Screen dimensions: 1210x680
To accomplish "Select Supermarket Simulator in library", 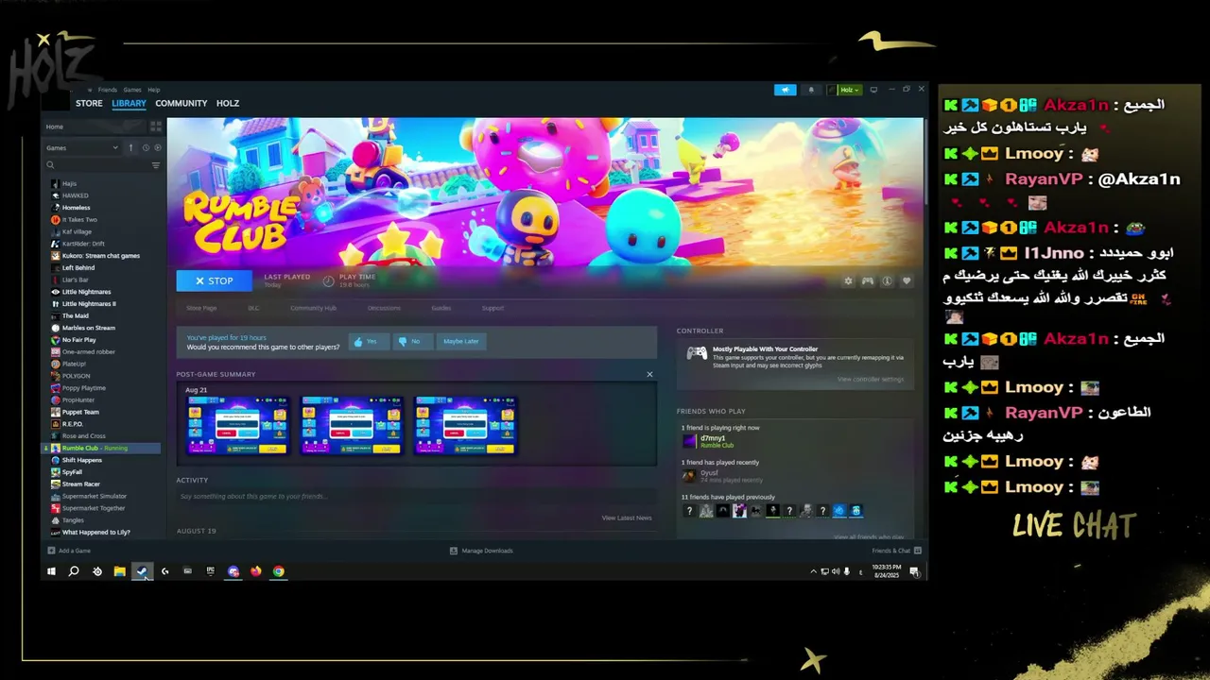I will point(94,496).
